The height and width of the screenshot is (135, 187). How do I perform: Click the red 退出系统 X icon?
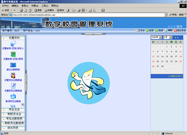point(175,30)
